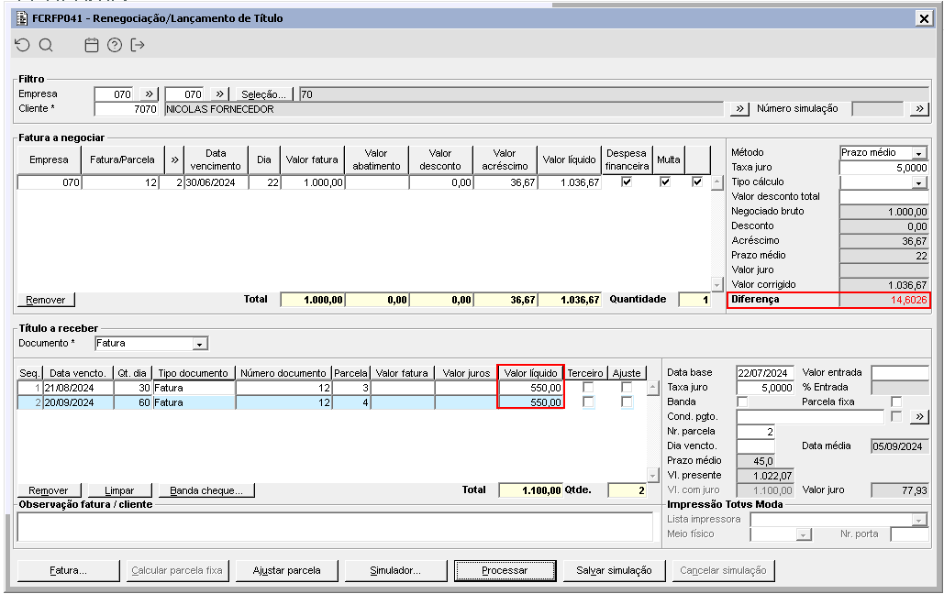Check Ajuste for the 21/08/2024 installment
944x594 pixels.
coord(627,388)
